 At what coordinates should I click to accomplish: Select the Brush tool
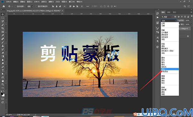(3, 42)
